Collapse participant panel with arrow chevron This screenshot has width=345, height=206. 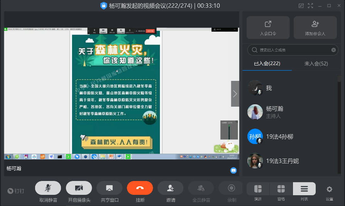click(x=235, y=94)
